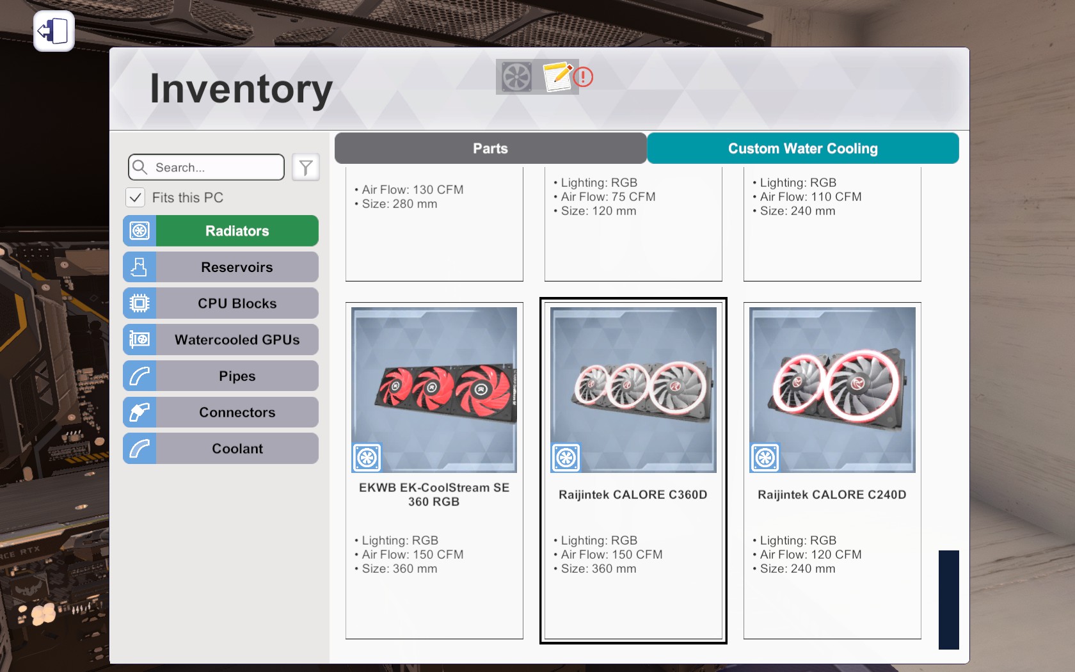Select the fan icon in the Inventory header
Screen dimensions: 1075x672
[x=516, y=77]
